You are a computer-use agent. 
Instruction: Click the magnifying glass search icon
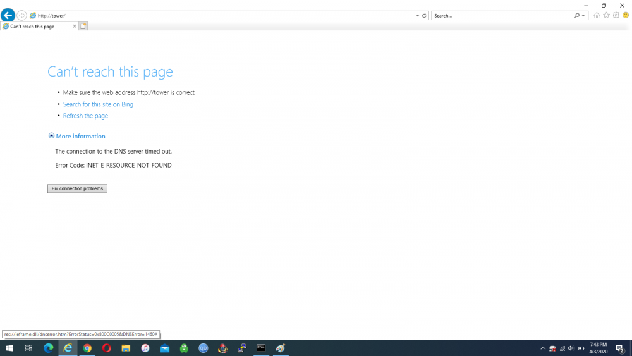[577, 16]
